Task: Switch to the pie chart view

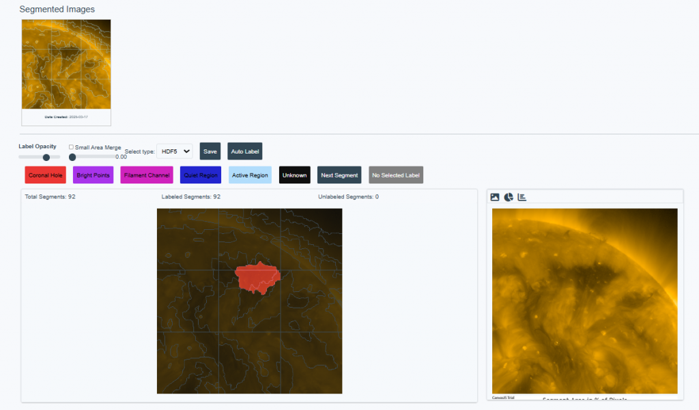Action: pos(509,197)
